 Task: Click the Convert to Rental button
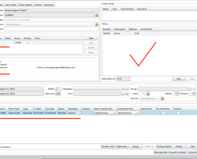click(x=177, y=152)
